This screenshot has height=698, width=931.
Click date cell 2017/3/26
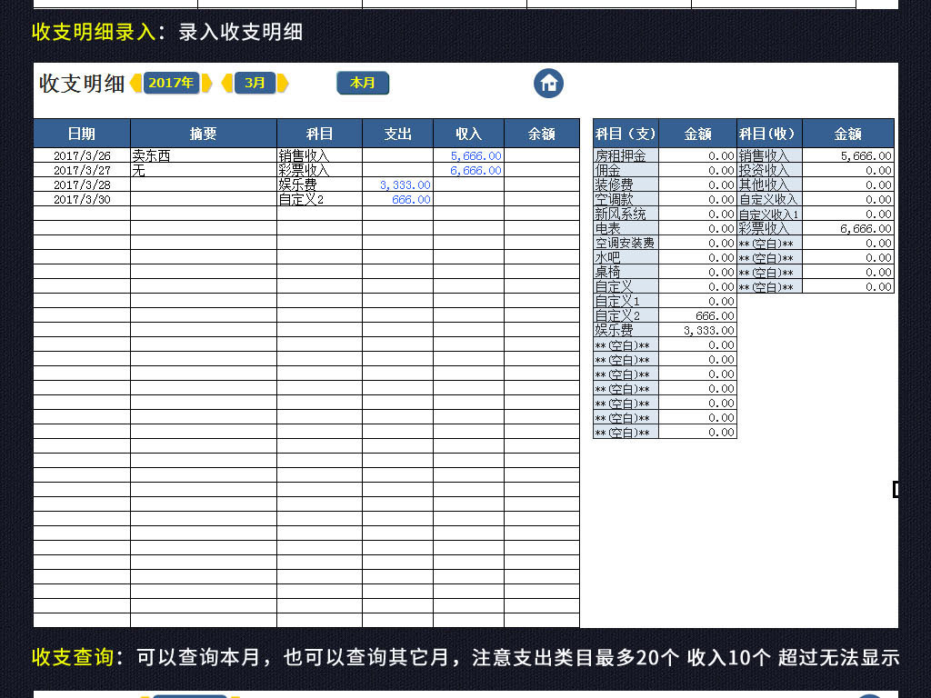82,155
